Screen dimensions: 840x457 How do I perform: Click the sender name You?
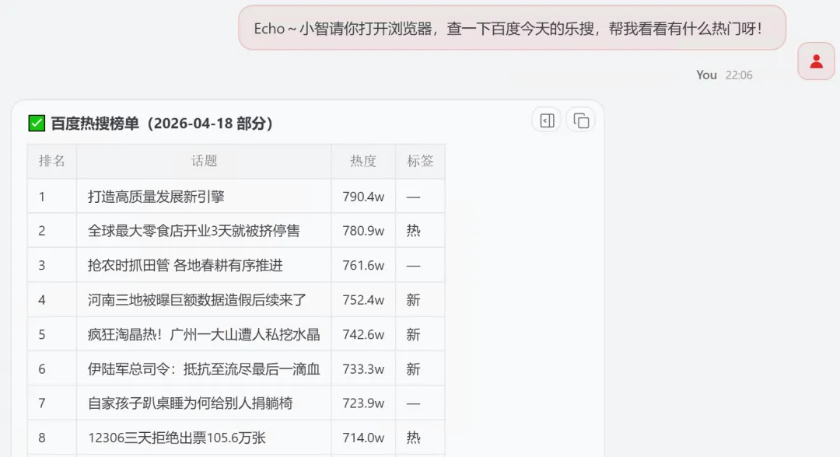[x=706, y=75]
